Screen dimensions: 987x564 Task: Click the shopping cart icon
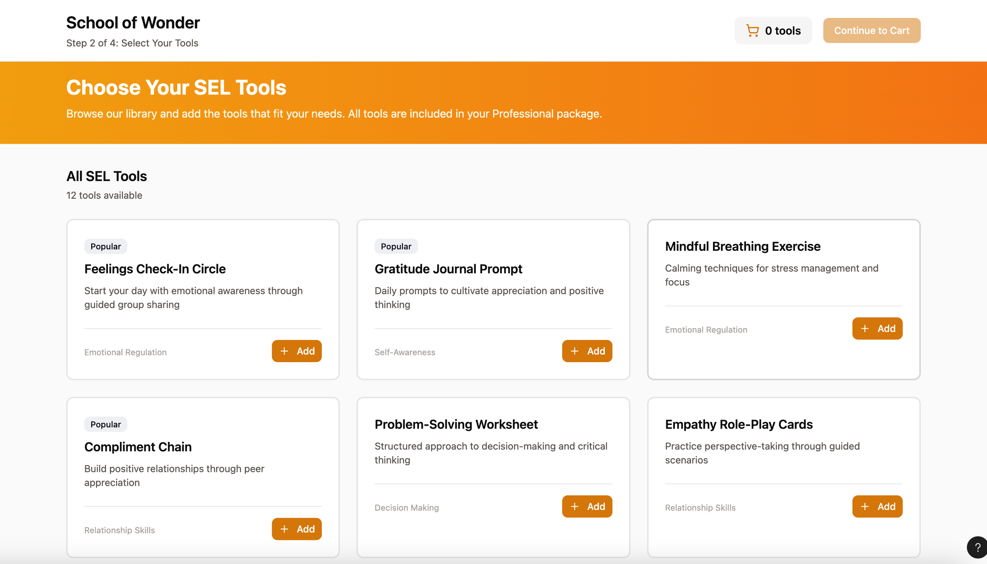click(x=752, y=30)
